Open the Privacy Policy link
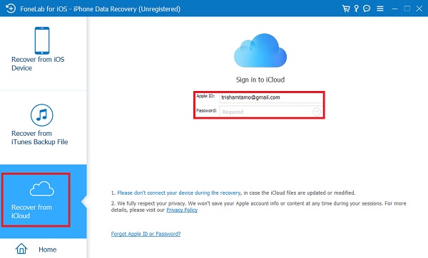The height and width of the screenshot is (258, 428). tap(182, 210)
